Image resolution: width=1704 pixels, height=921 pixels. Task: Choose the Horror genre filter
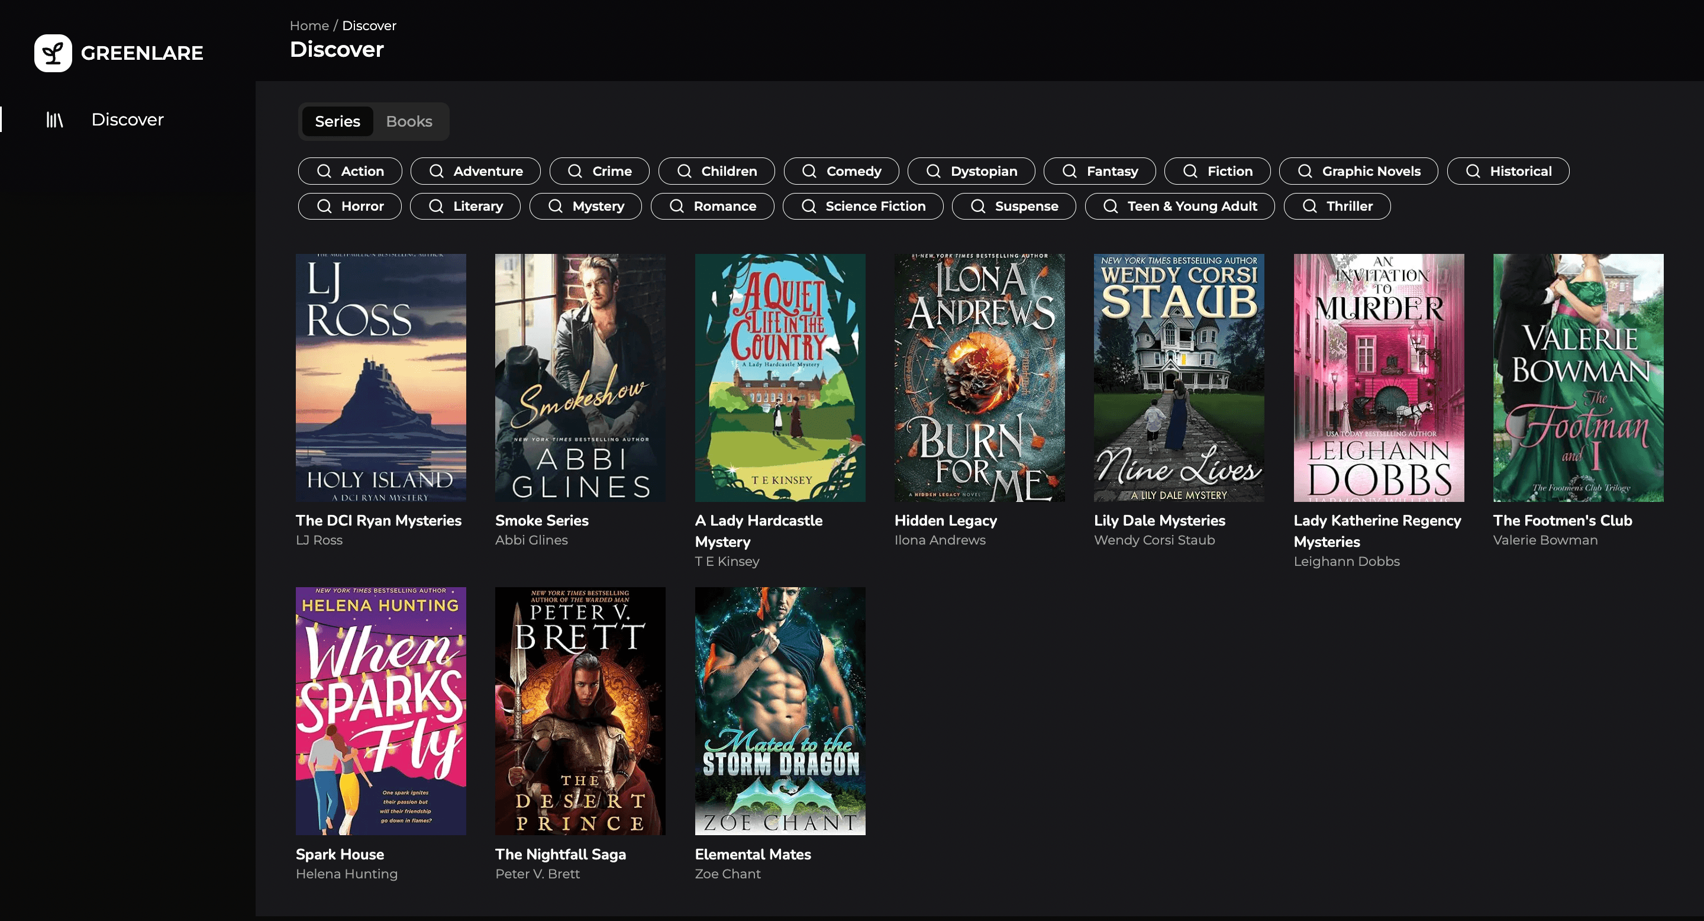(x=350, y=207)
